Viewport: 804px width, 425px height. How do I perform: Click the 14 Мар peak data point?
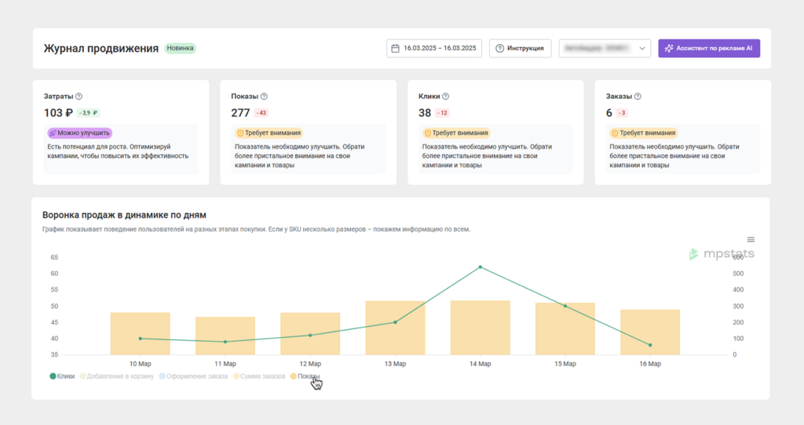(x=480, y=267)
